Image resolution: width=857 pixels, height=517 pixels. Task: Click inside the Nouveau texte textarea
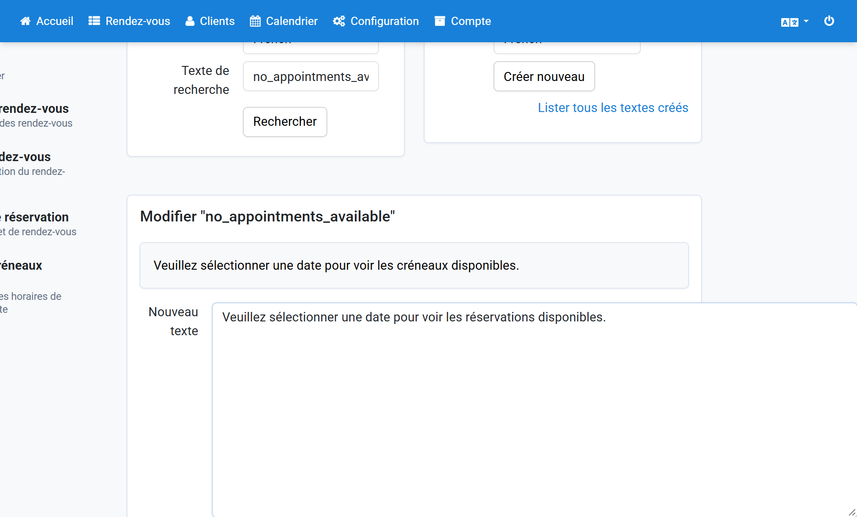(534, 409)
